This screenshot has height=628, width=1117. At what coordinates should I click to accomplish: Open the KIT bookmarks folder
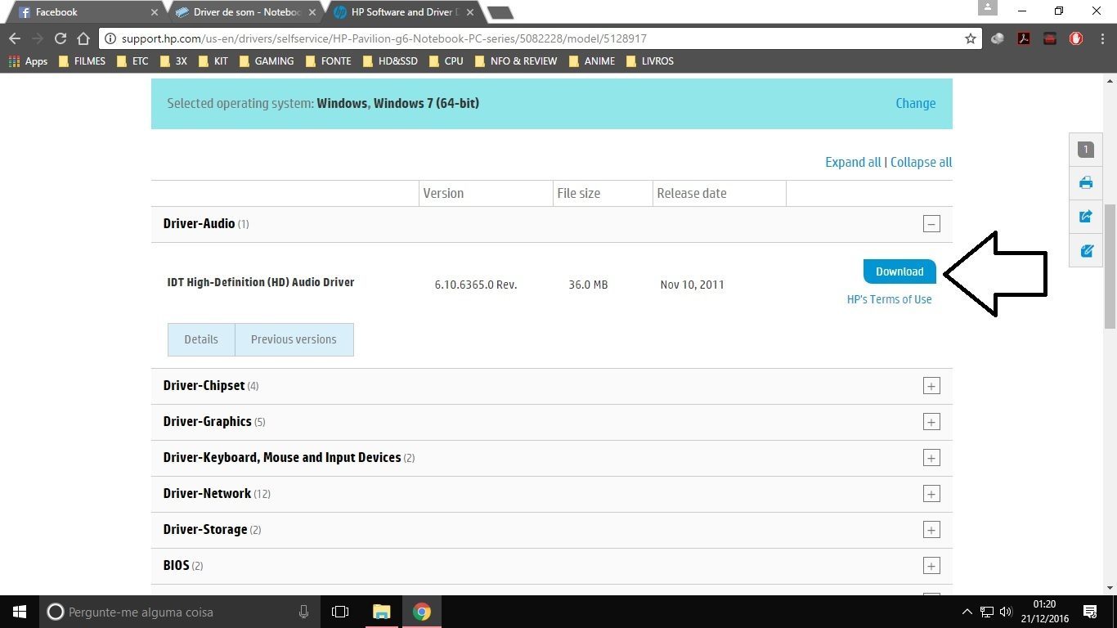point(213,61)
